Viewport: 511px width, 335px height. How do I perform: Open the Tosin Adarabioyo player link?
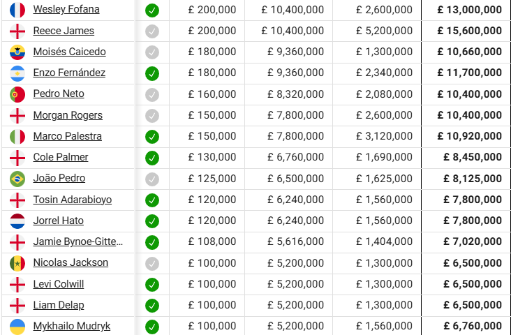(73, 200)
